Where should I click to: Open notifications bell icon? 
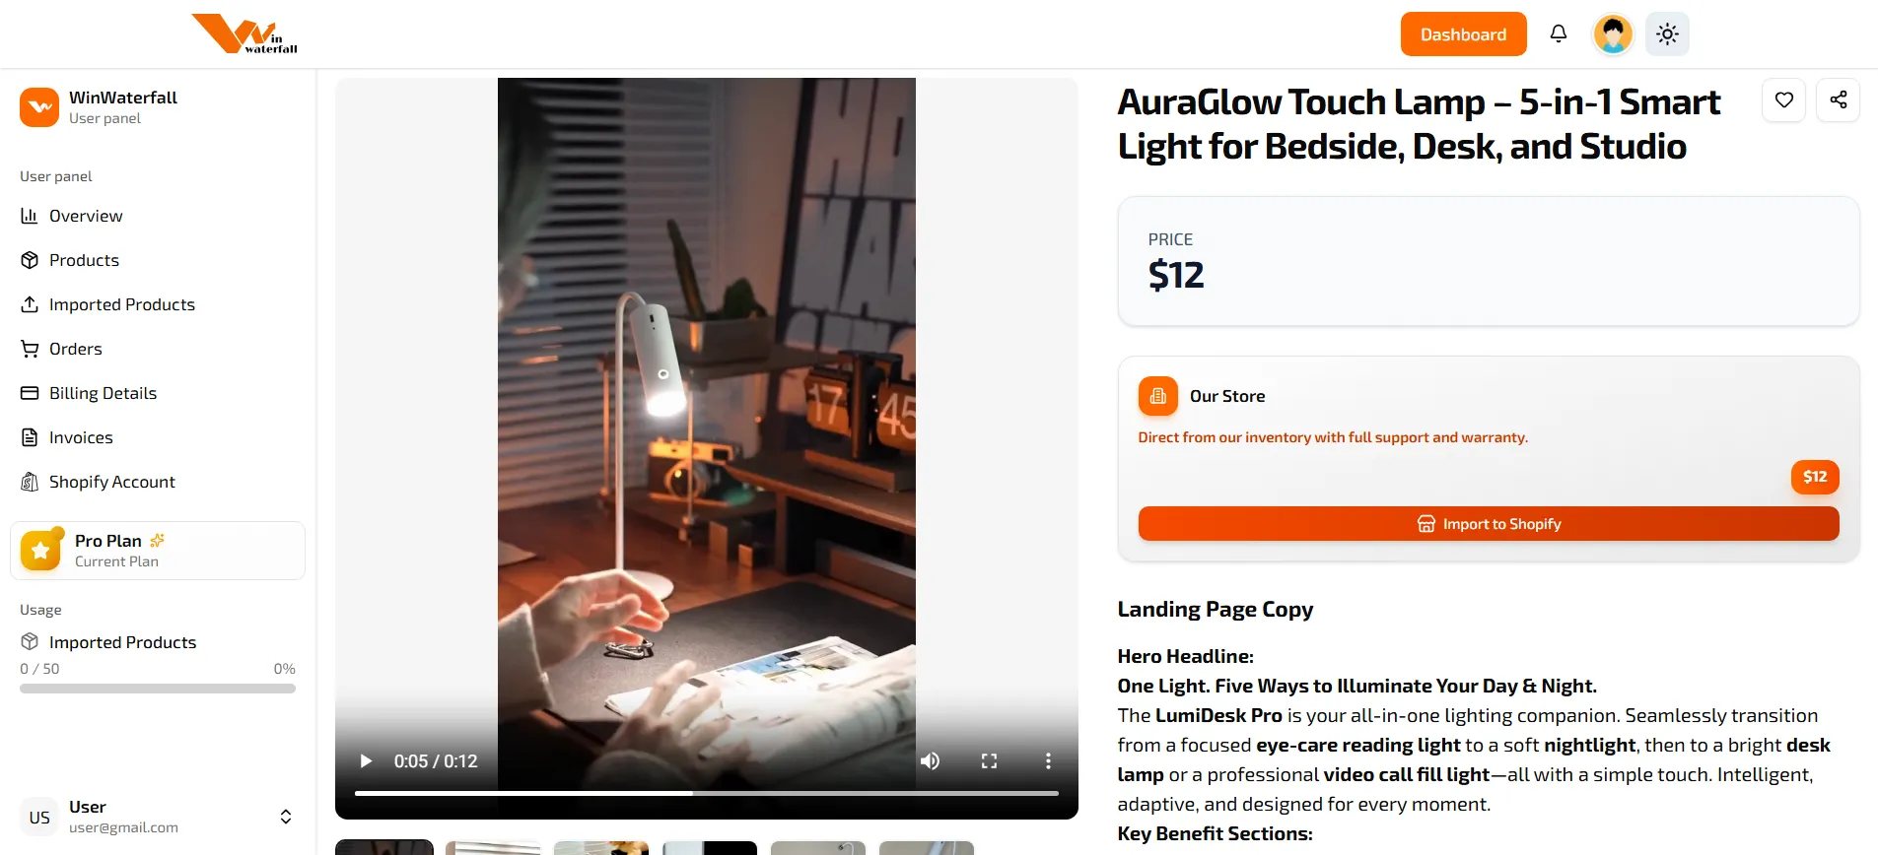1559,33
